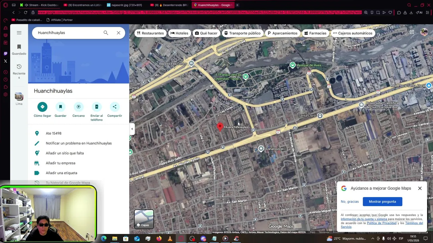Open the Google apps grid icon
Viewport: 433px width, 243px height.
coord(412,32)
